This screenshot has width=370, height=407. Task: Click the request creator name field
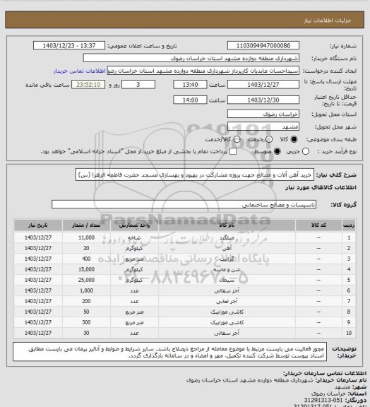point(203,71)
